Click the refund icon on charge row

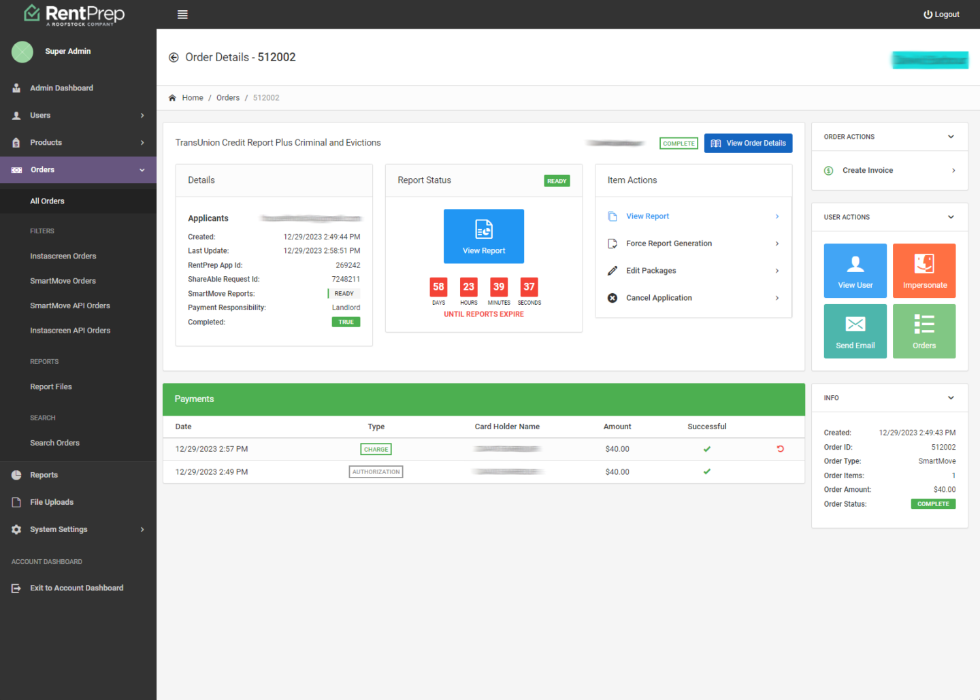pos(781,449)
